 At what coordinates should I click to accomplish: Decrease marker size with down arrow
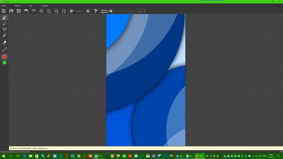pos(145,12)
